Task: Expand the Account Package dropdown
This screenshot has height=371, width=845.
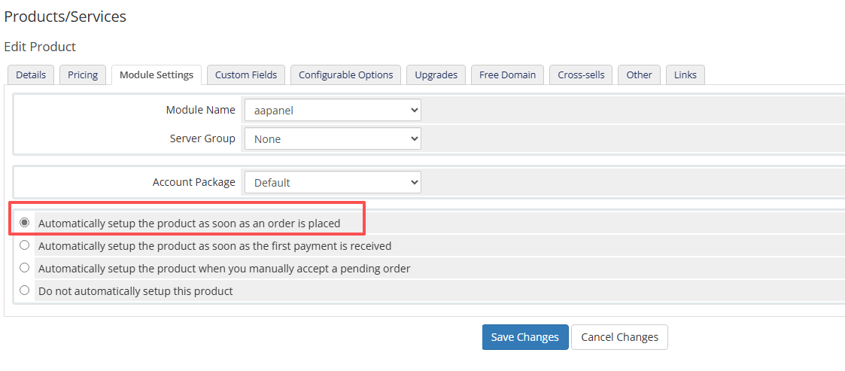Action: point(332,182)
